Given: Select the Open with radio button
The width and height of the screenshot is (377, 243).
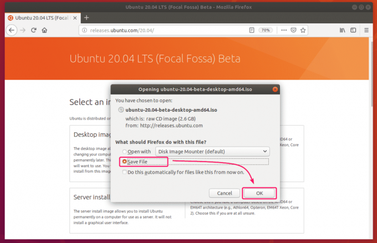Looking at the screenshot, I should 124,152.
